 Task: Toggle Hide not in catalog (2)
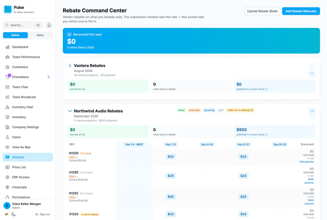pyautogui.click(x=240, y=110)
